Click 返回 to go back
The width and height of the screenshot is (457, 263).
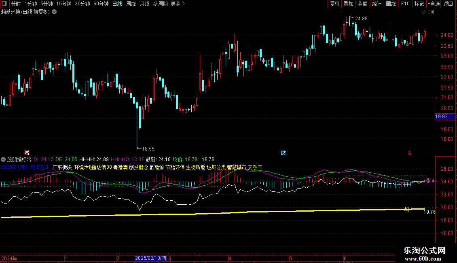448,4
